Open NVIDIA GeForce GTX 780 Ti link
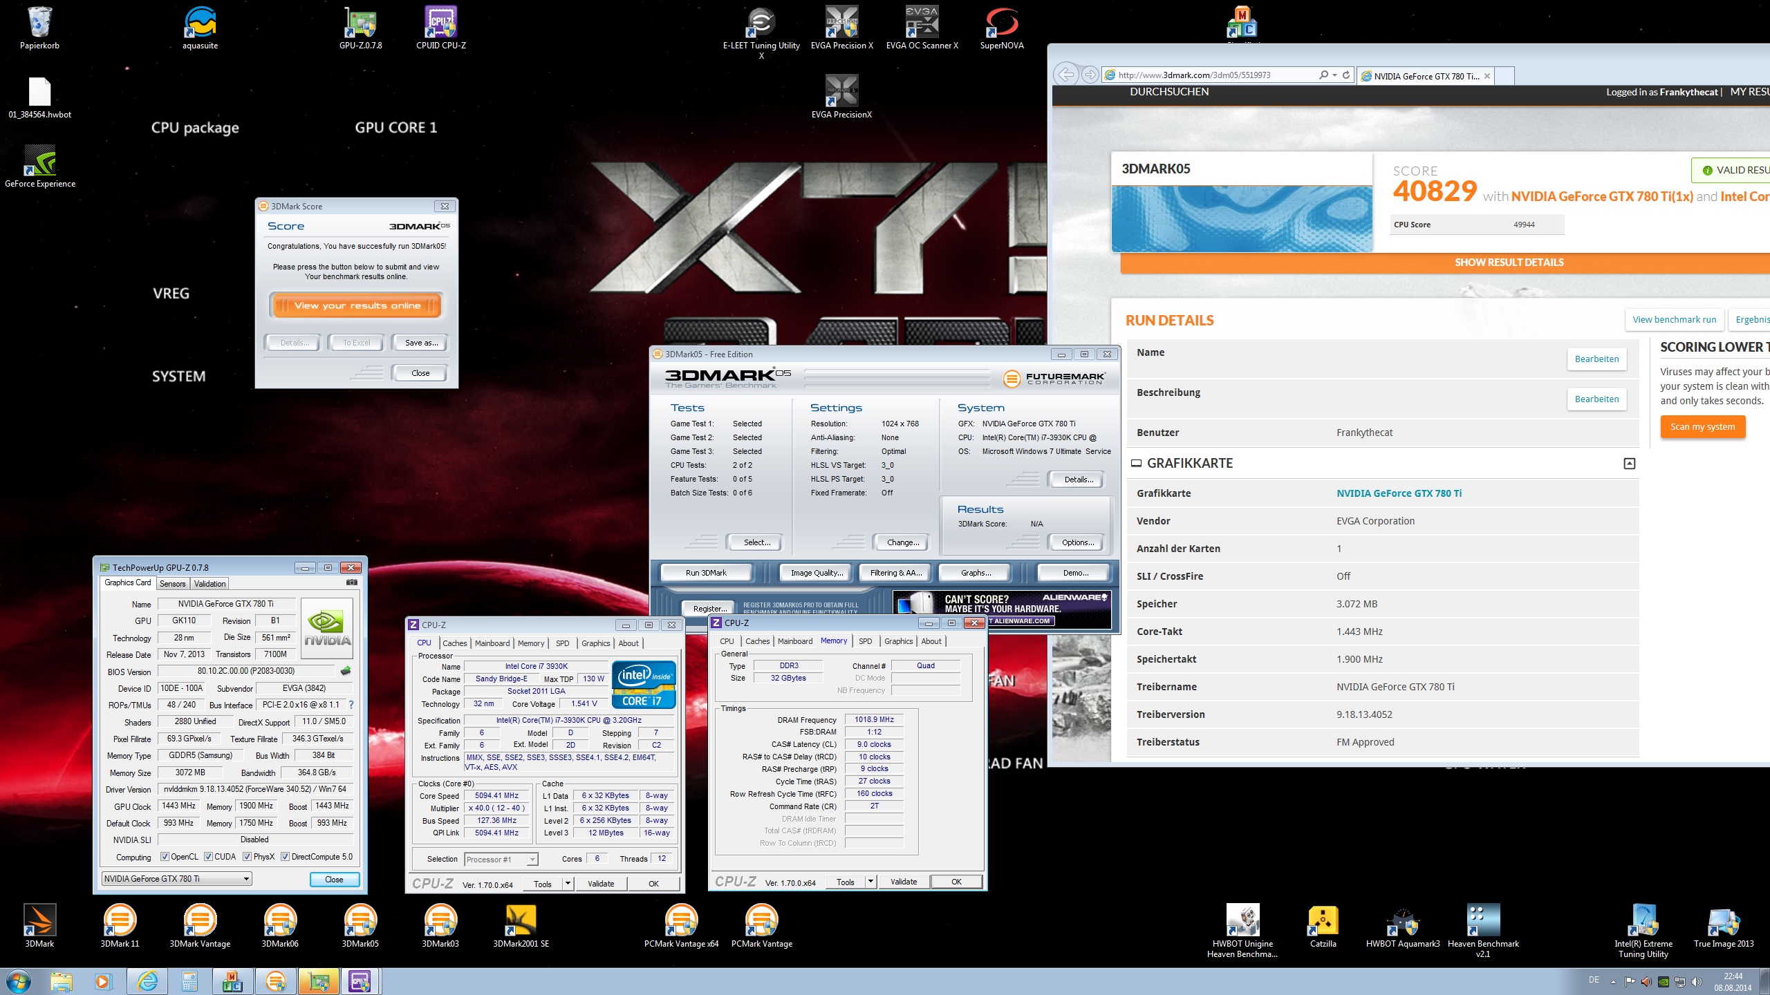 tap(1399, 493)
